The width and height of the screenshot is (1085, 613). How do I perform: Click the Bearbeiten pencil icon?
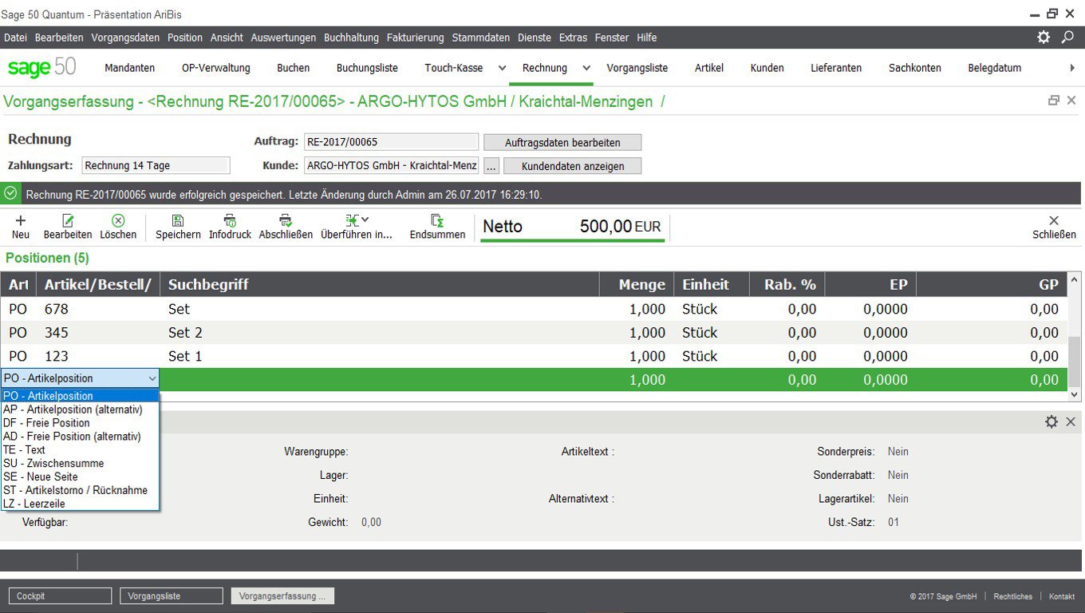[68, 221]
